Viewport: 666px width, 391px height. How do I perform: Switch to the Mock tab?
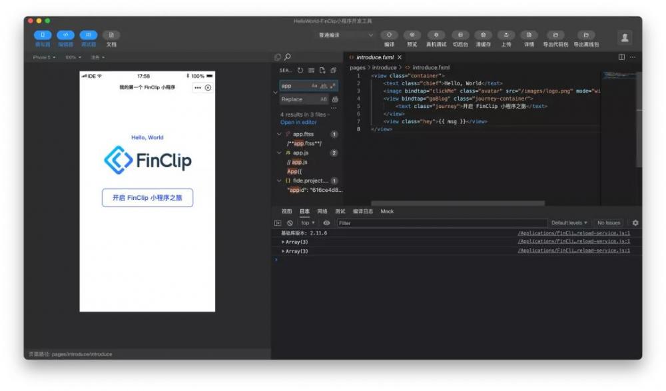(387, 211)
